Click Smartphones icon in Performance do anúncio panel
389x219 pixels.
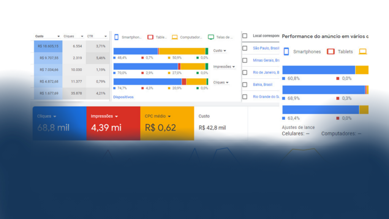pyautogui.click(x=286, y=51)
